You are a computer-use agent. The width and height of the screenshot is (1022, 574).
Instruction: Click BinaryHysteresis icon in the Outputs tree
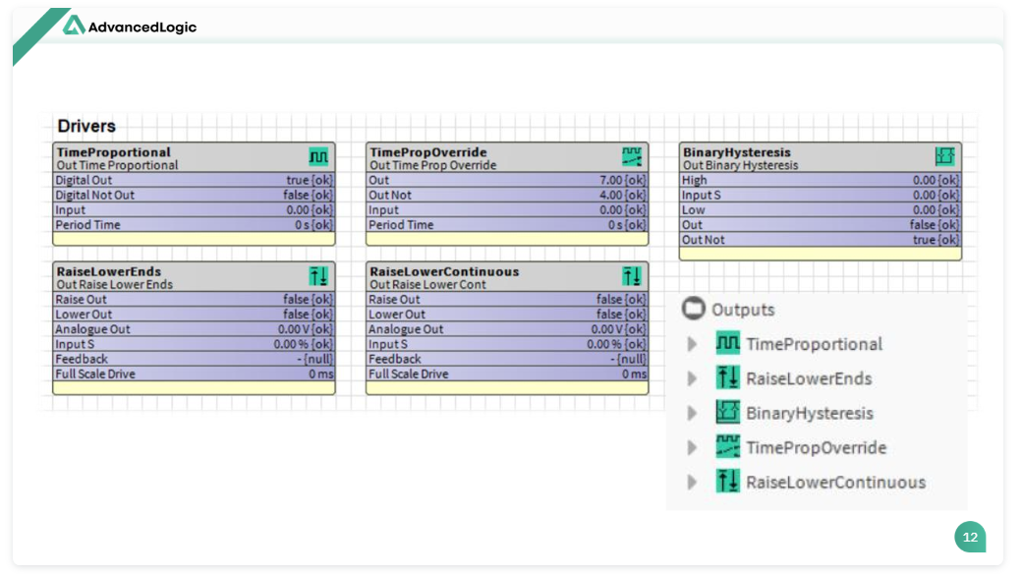(x=727, y=413)
